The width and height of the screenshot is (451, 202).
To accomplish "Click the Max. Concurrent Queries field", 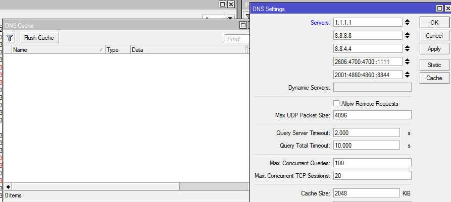I will pos(372,163).
